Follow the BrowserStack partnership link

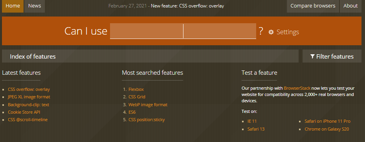[x=297, y=89]
